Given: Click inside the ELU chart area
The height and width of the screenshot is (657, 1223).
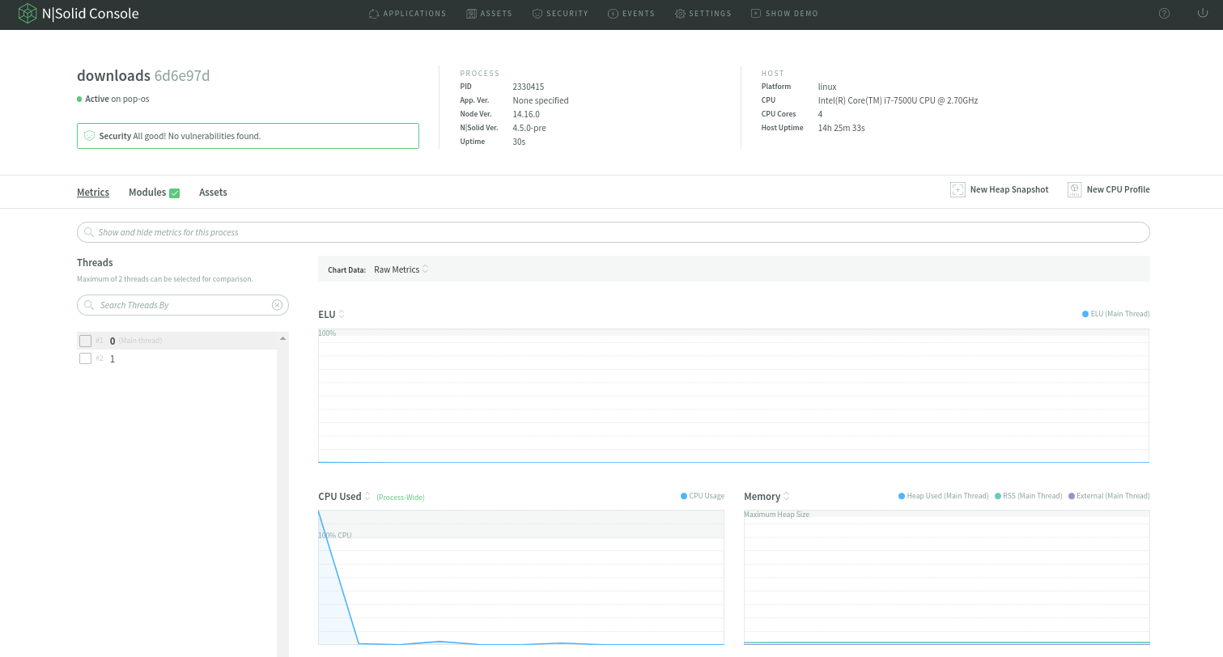Looking at the screenshot, I should click(x=733, y=396).
